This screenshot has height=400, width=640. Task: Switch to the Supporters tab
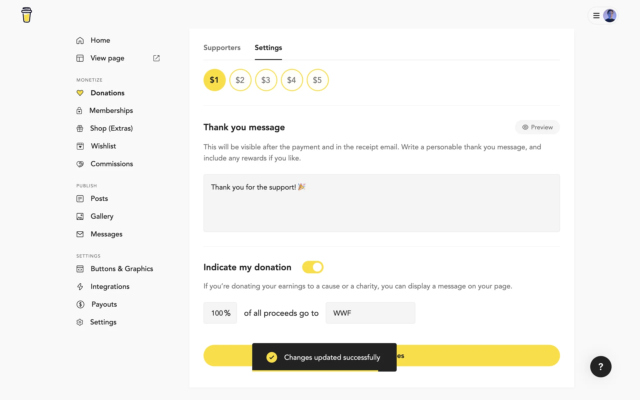pos(222,48)
